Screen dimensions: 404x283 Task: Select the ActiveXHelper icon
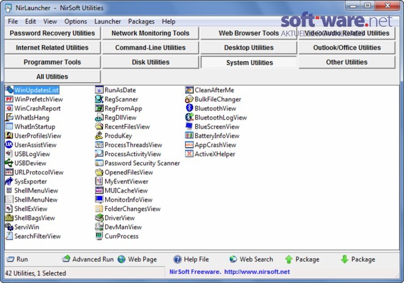pos(190,154)
